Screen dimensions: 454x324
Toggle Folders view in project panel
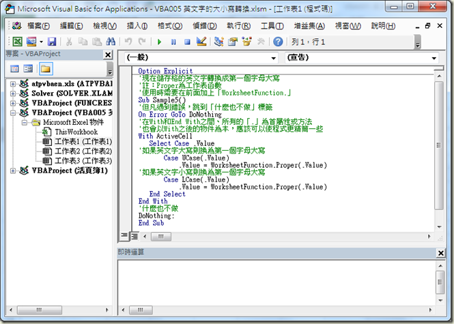pyautogui.click(x=46, y=69)
